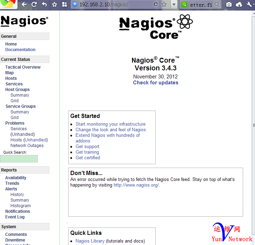
Task: Open the Host Groups link
Action: [x=17, y=90]
